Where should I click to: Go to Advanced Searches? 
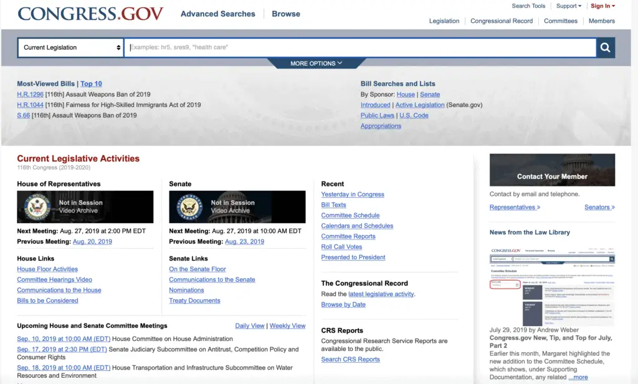coord(217,14)
